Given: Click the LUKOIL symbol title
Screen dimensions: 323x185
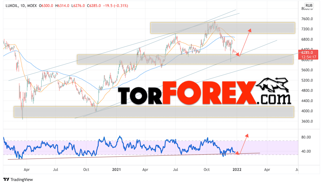Looking at the screenshot, I should pyautogui.click(x=12, y=6).
